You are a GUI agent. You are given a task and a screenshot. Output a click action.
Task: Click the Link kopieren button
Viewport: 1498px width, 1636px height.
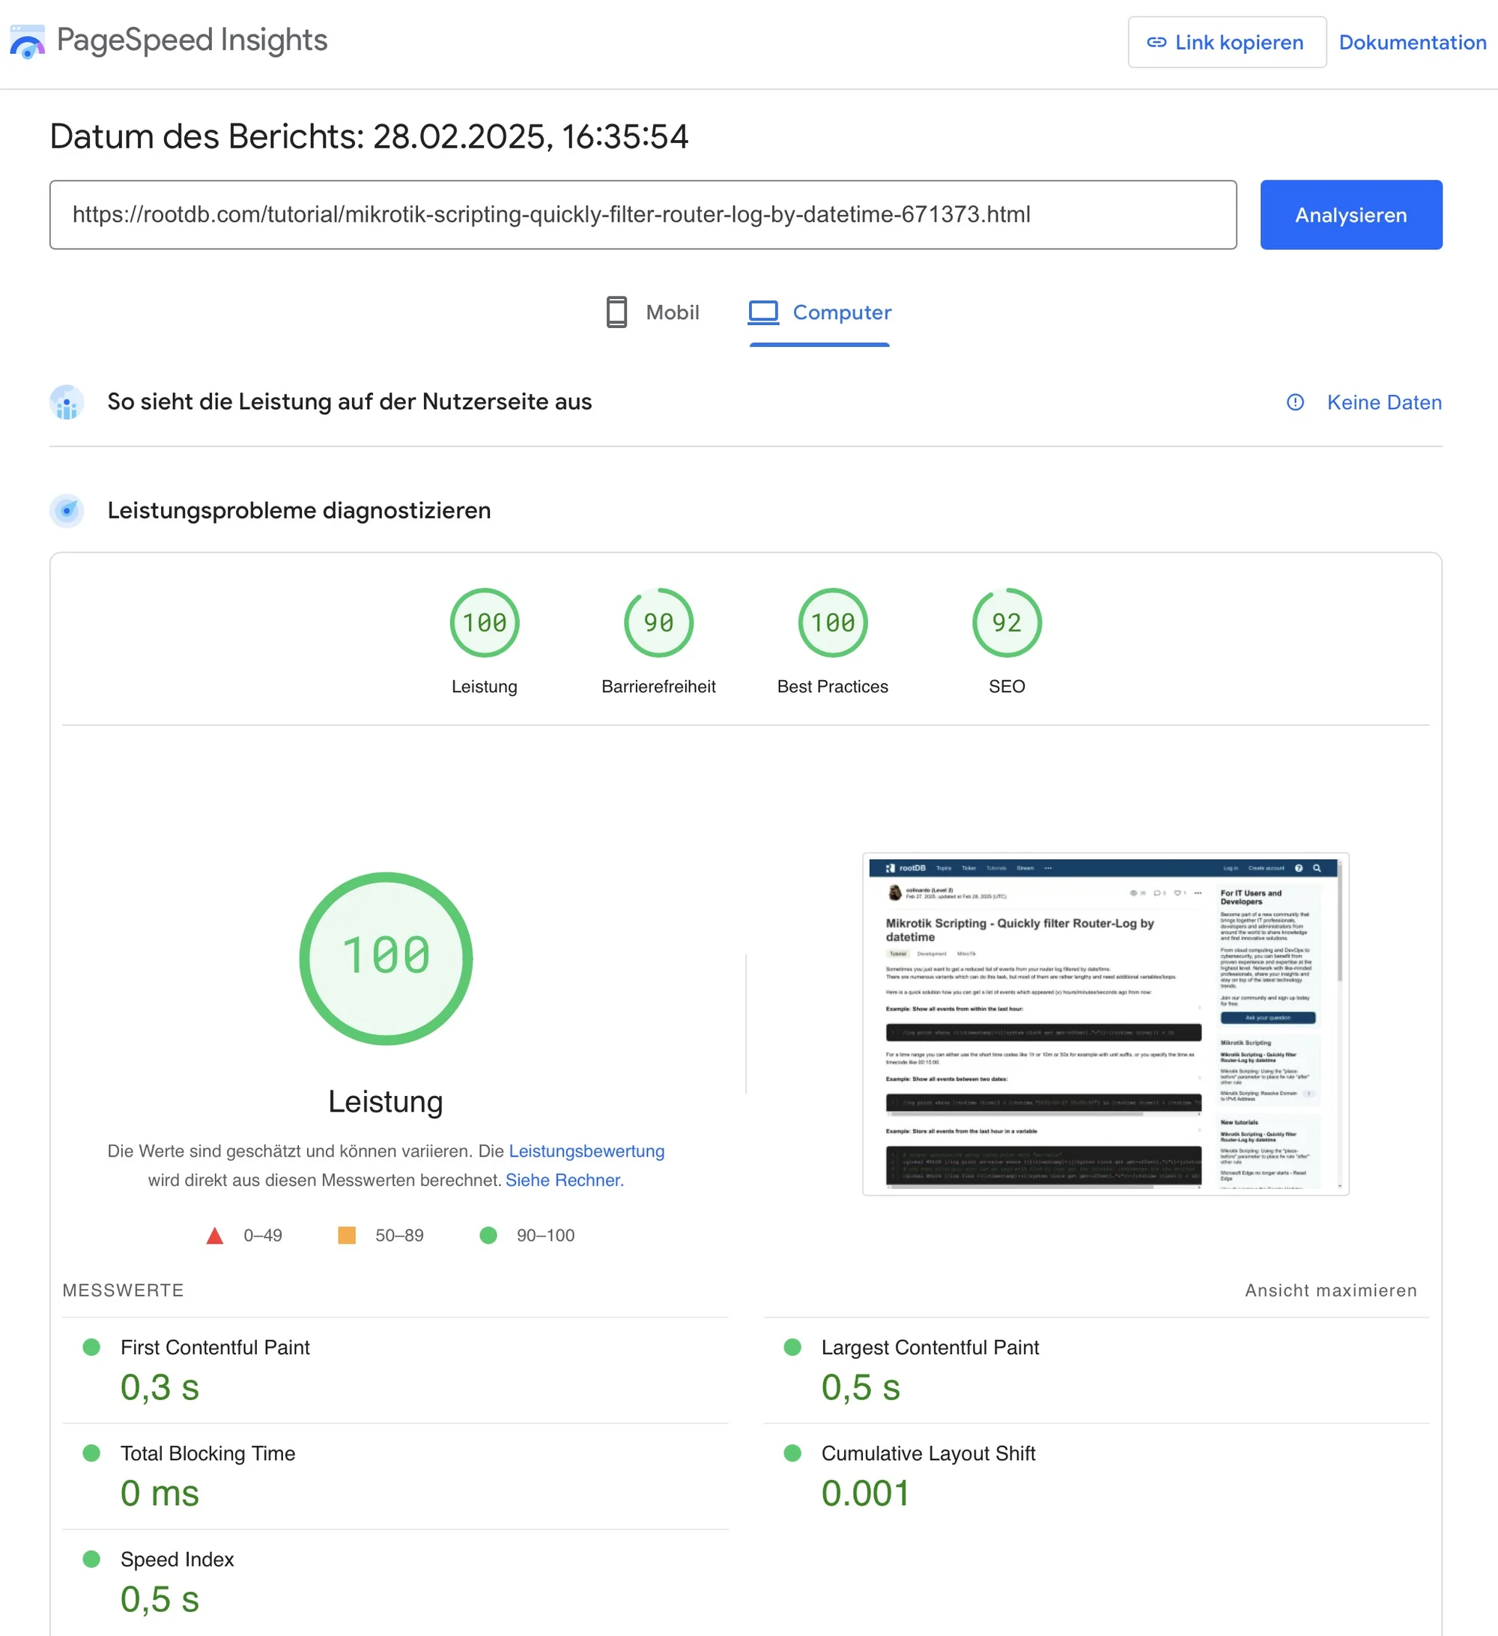click(1226, 42)
